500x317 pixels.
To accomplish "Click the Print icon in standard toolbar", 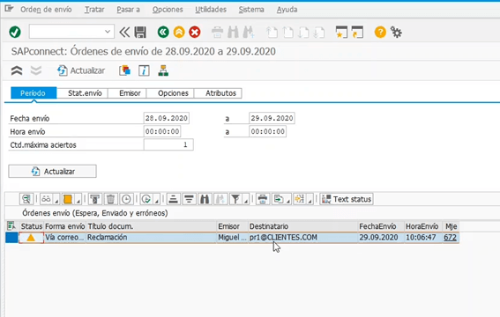I will tap(218, 33).
